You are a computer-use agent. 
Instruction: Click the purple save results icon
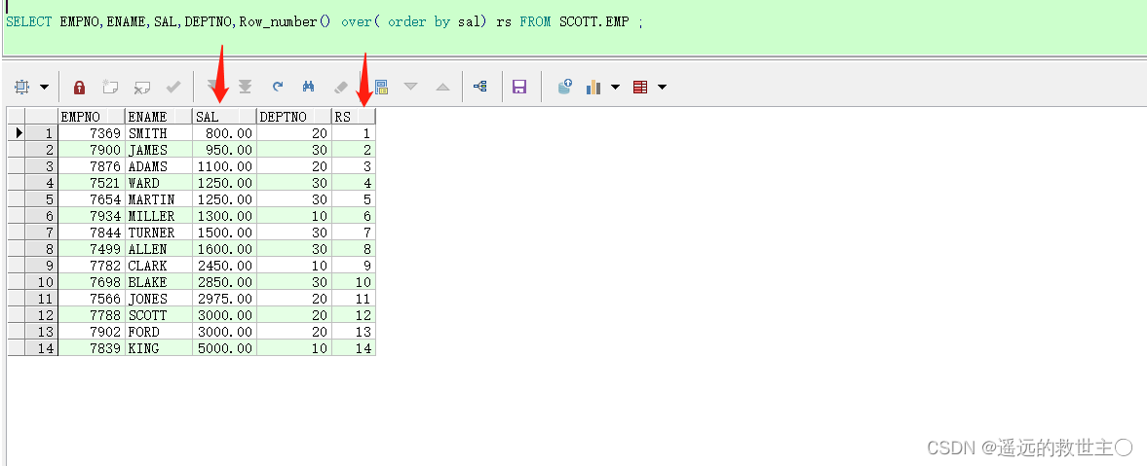click(519, 88)
